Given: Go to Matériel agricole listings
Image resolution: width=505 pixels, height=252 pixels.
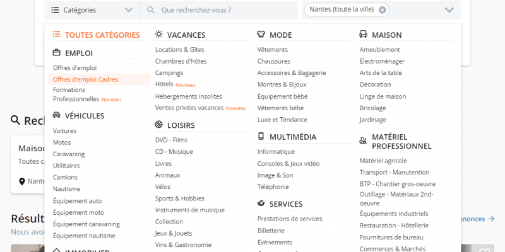Looking at the screenshot, I should pyautogui.click(x=383, y=161).
